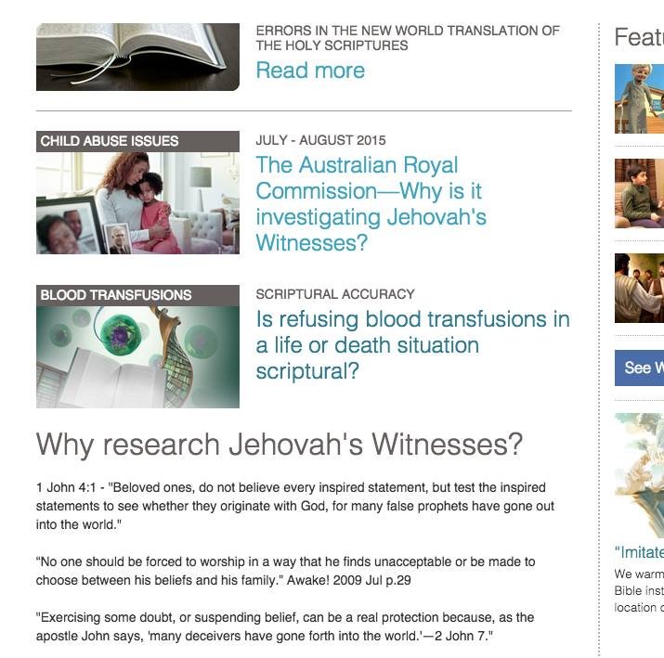
Task: Open the Australian Royal Commission article headline
Action: (371, 203)
